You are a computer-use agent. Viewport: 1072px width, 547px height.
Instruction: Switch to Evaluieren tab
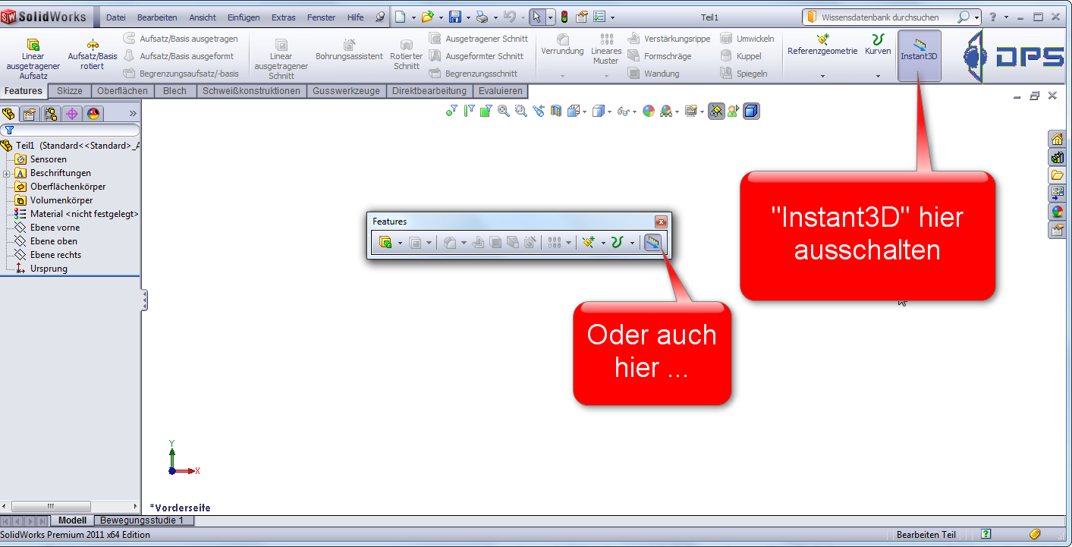pyautogui.click(x=501, y=91)
